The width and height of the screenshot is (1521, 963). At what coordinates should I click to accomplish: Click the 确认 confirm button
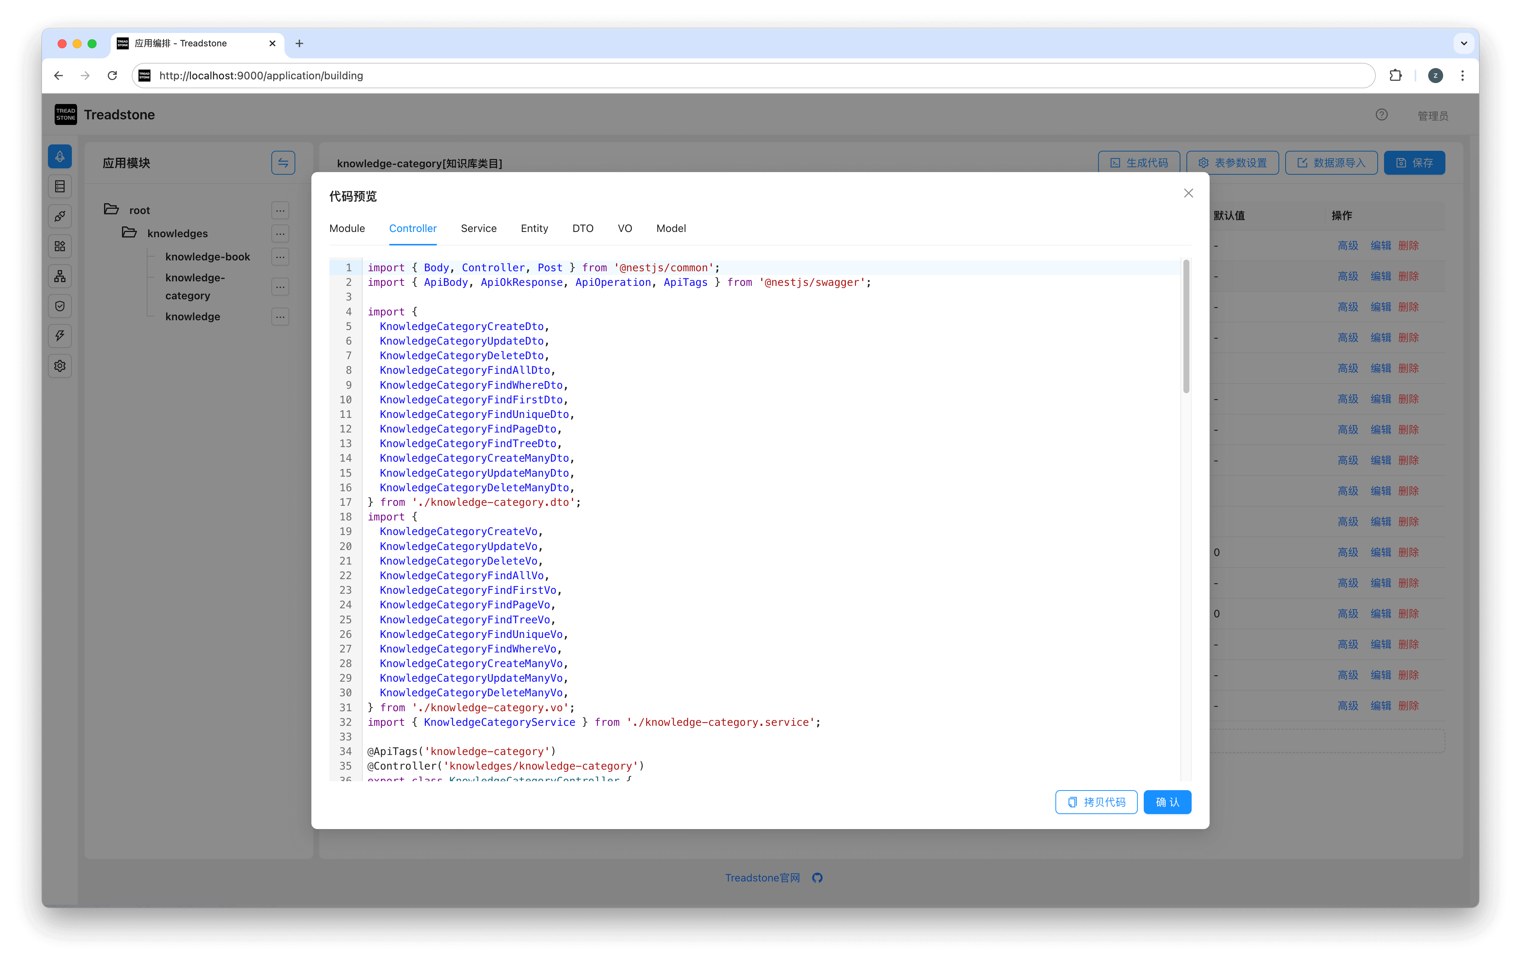point(1167,802)
